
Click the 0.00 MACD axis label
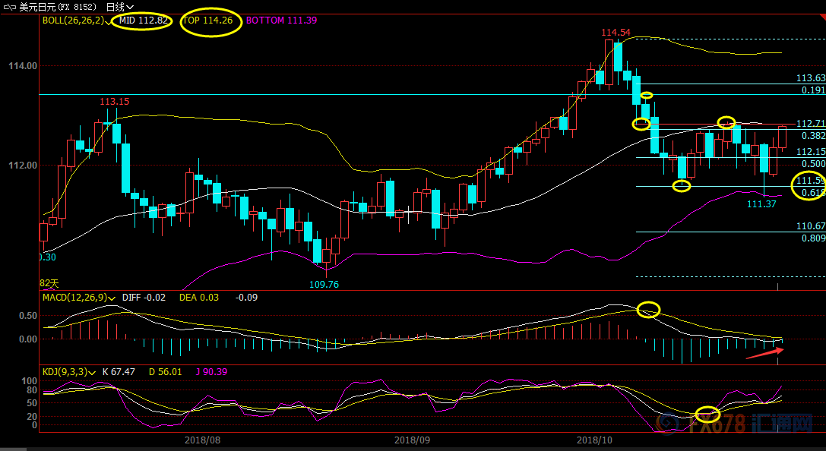click(28, 339)
